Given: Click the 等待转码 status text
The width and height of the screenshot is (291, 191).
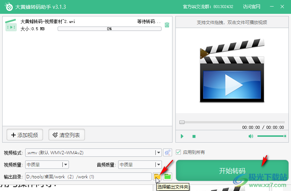Looking at the screenshot, I should (x=149, y=22).
